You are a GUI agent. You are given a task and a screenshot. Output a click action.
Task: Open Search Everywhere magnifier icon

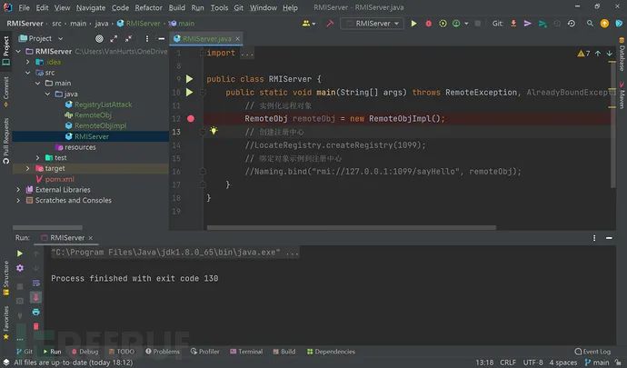(590, 24)
